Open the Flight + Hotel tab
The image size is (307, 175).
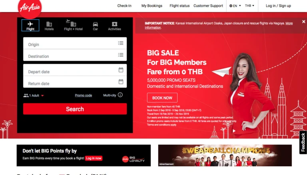tap(73, 25)
